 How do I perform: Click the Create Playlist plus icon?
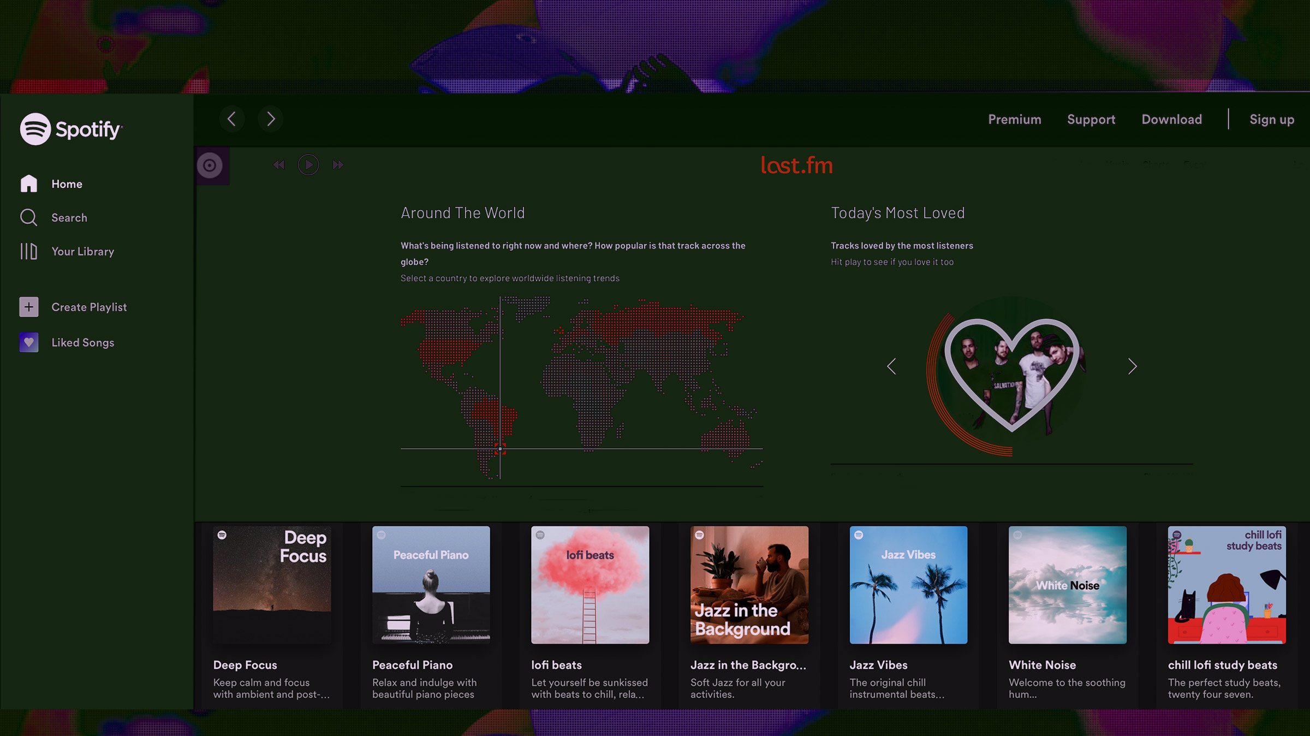coord(28,307)
